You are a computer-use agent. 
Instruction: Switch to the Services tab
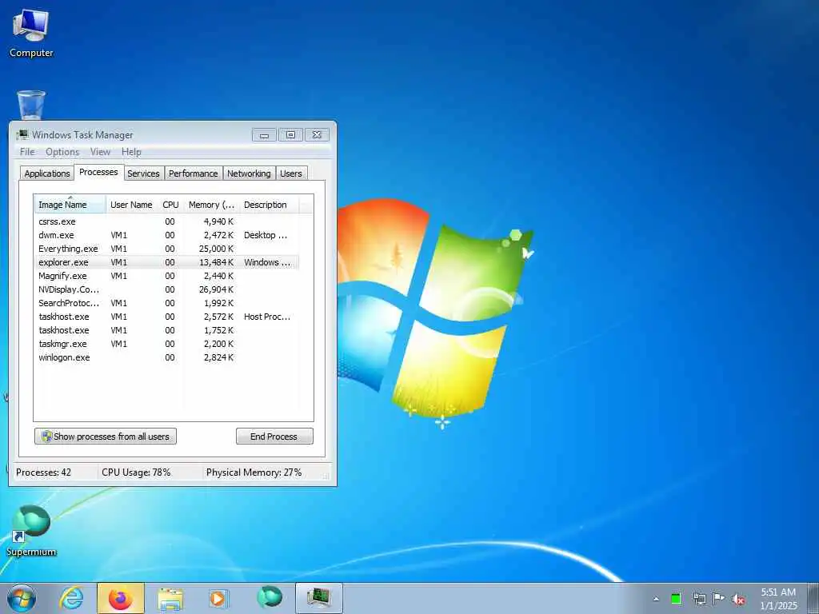point(144,173)
